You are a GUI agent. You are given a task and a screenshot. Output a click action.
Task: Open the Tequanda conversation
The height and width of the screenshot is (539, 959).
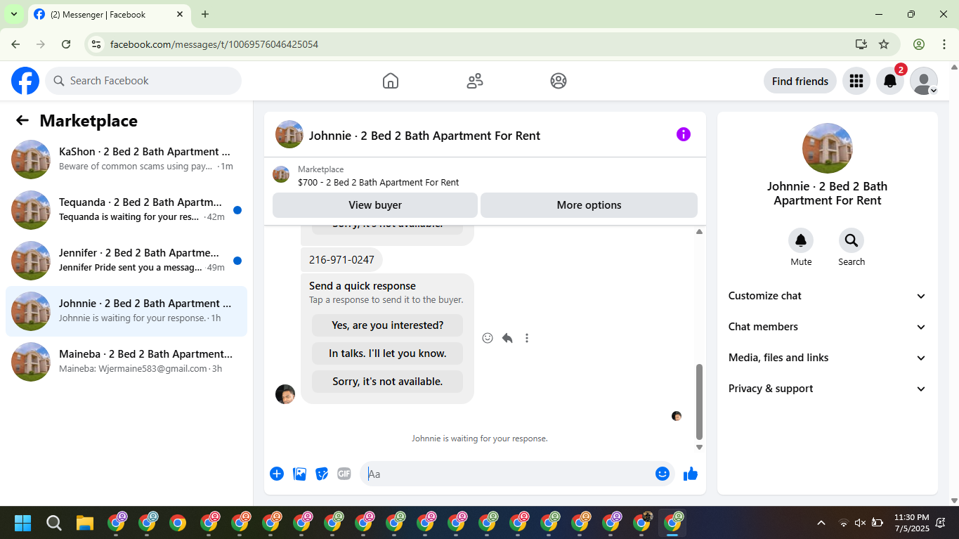point(126,210)
